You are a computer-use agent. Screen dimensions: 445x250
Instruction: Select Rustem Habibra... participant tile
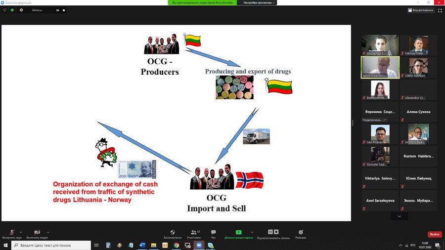coord(419,156)
